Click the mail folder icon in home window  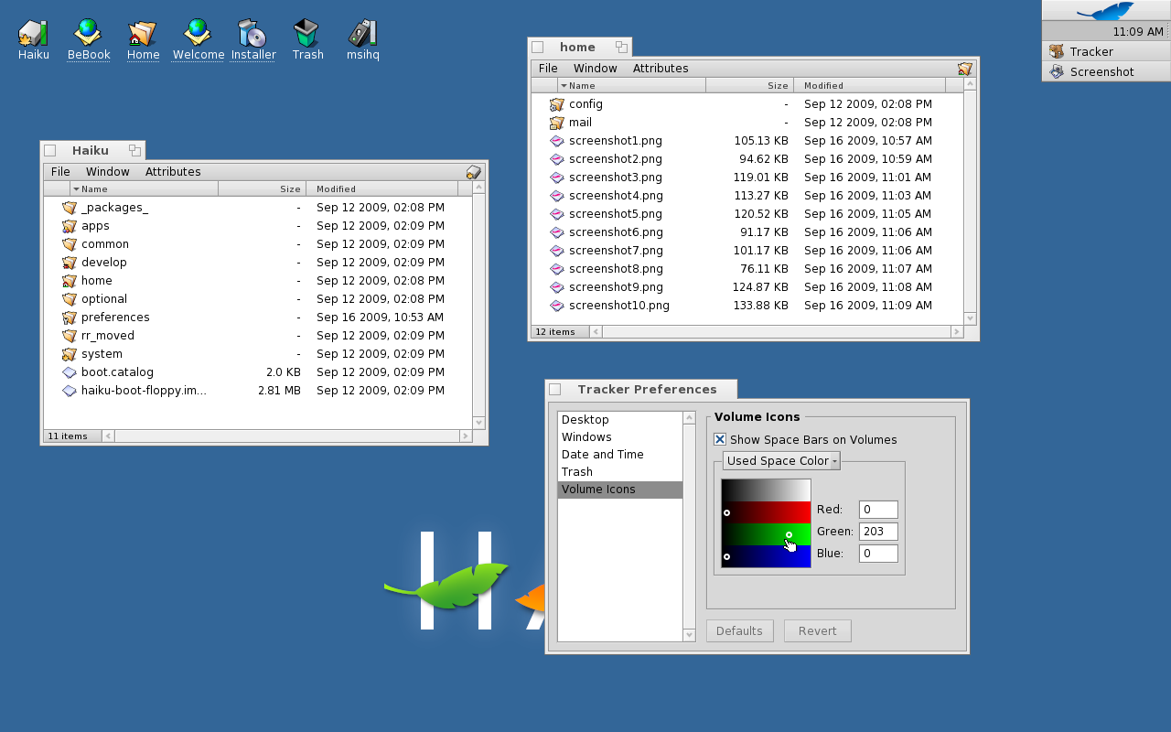coord(557,123)
